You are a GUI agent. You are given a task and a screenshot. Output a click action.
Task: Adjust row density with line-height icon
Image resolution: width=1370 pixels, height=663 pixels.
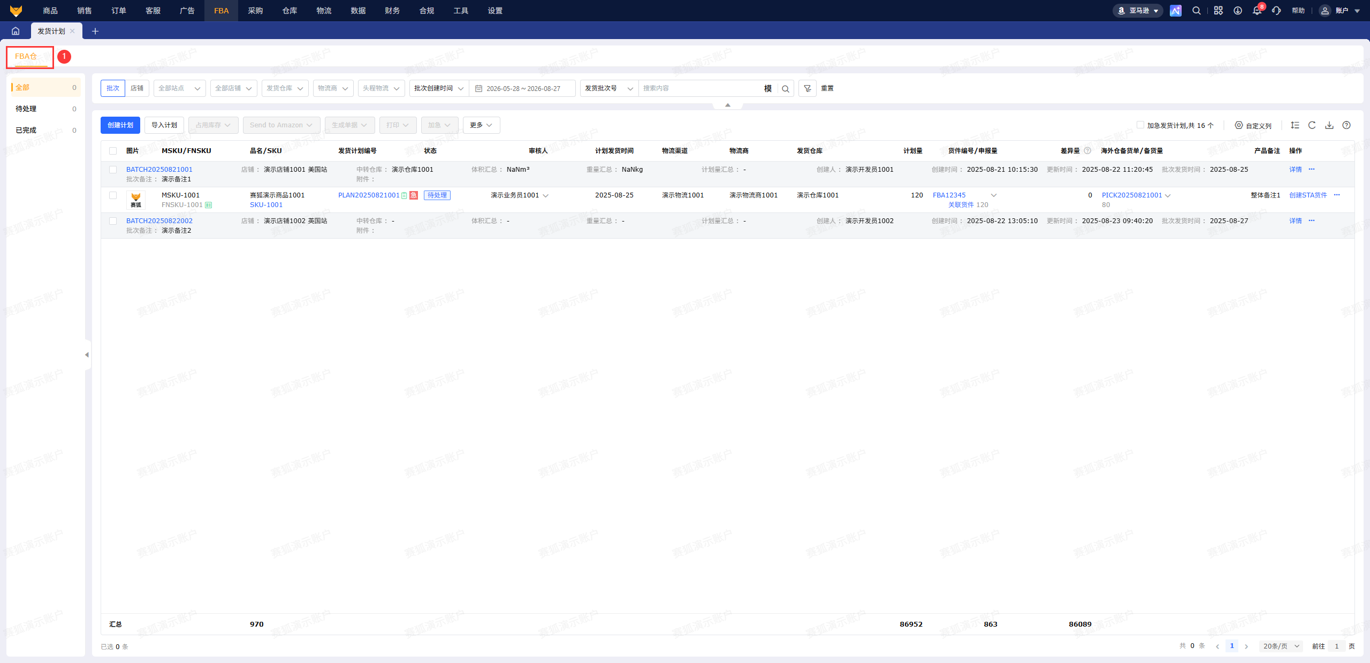pyautogui.click(x=1295, y=125)
